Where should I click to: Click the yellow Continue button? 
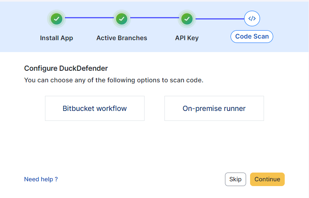click(267, 179)
